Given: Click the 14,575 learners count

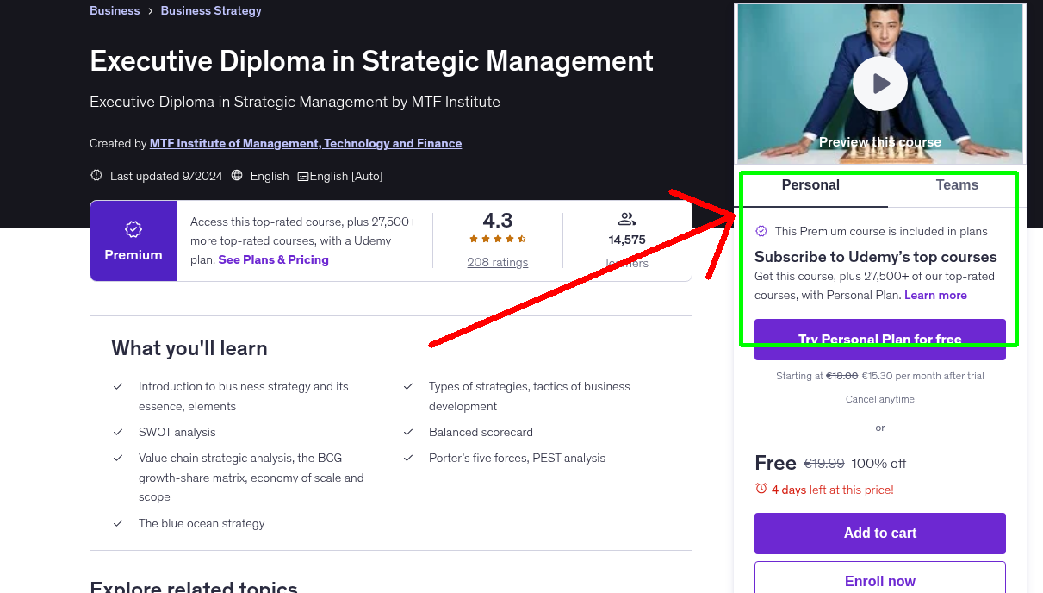Looking at the screenshot, I should tap(627, 240).
